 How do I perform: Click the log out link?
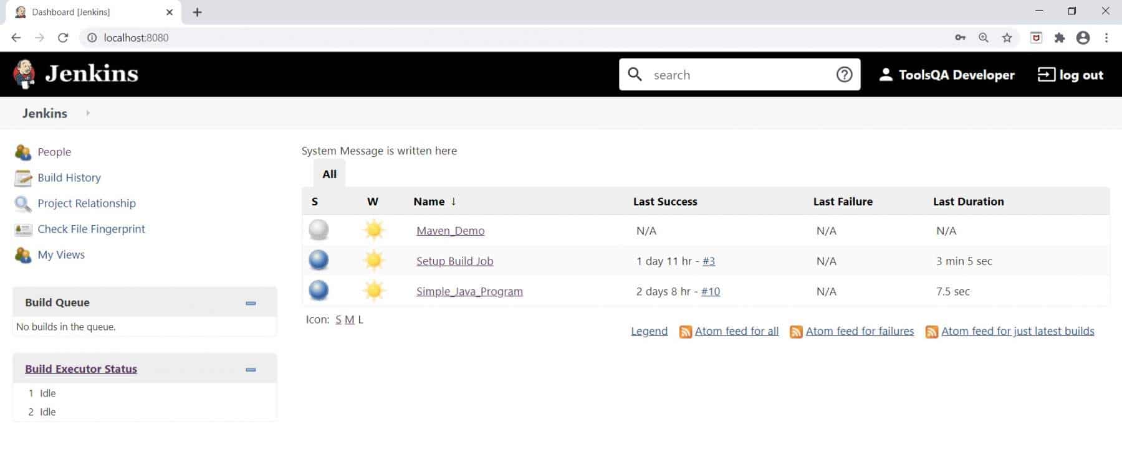point(1081,75)
